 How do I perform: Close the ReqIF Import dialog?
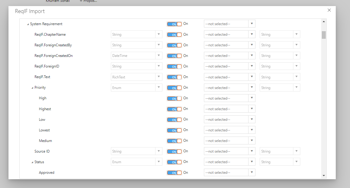click(329, 10)
